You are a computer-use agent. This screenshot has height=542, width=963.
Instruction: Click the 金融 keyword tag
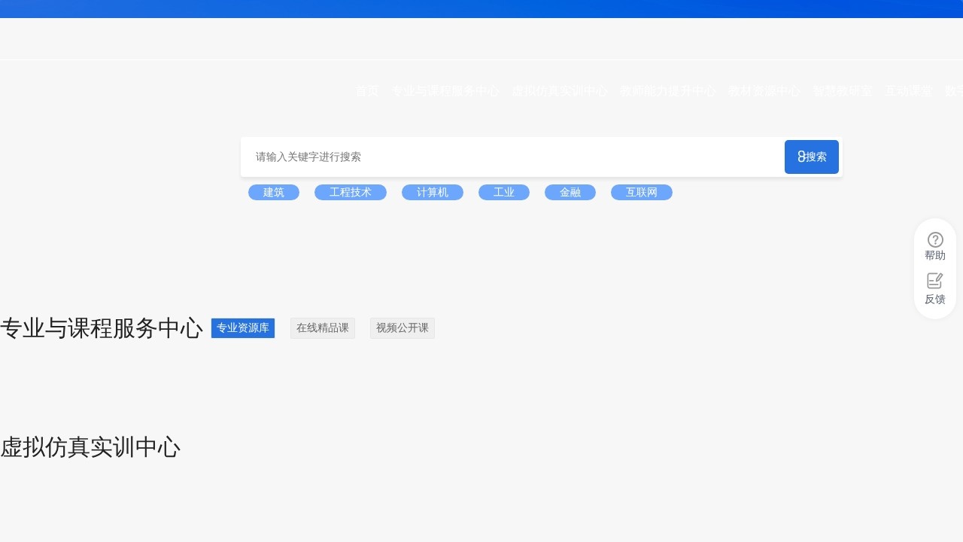tap(570, 192)
